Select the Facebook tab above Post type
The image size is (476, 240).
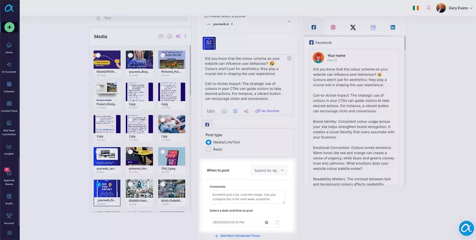coord(207,124)
